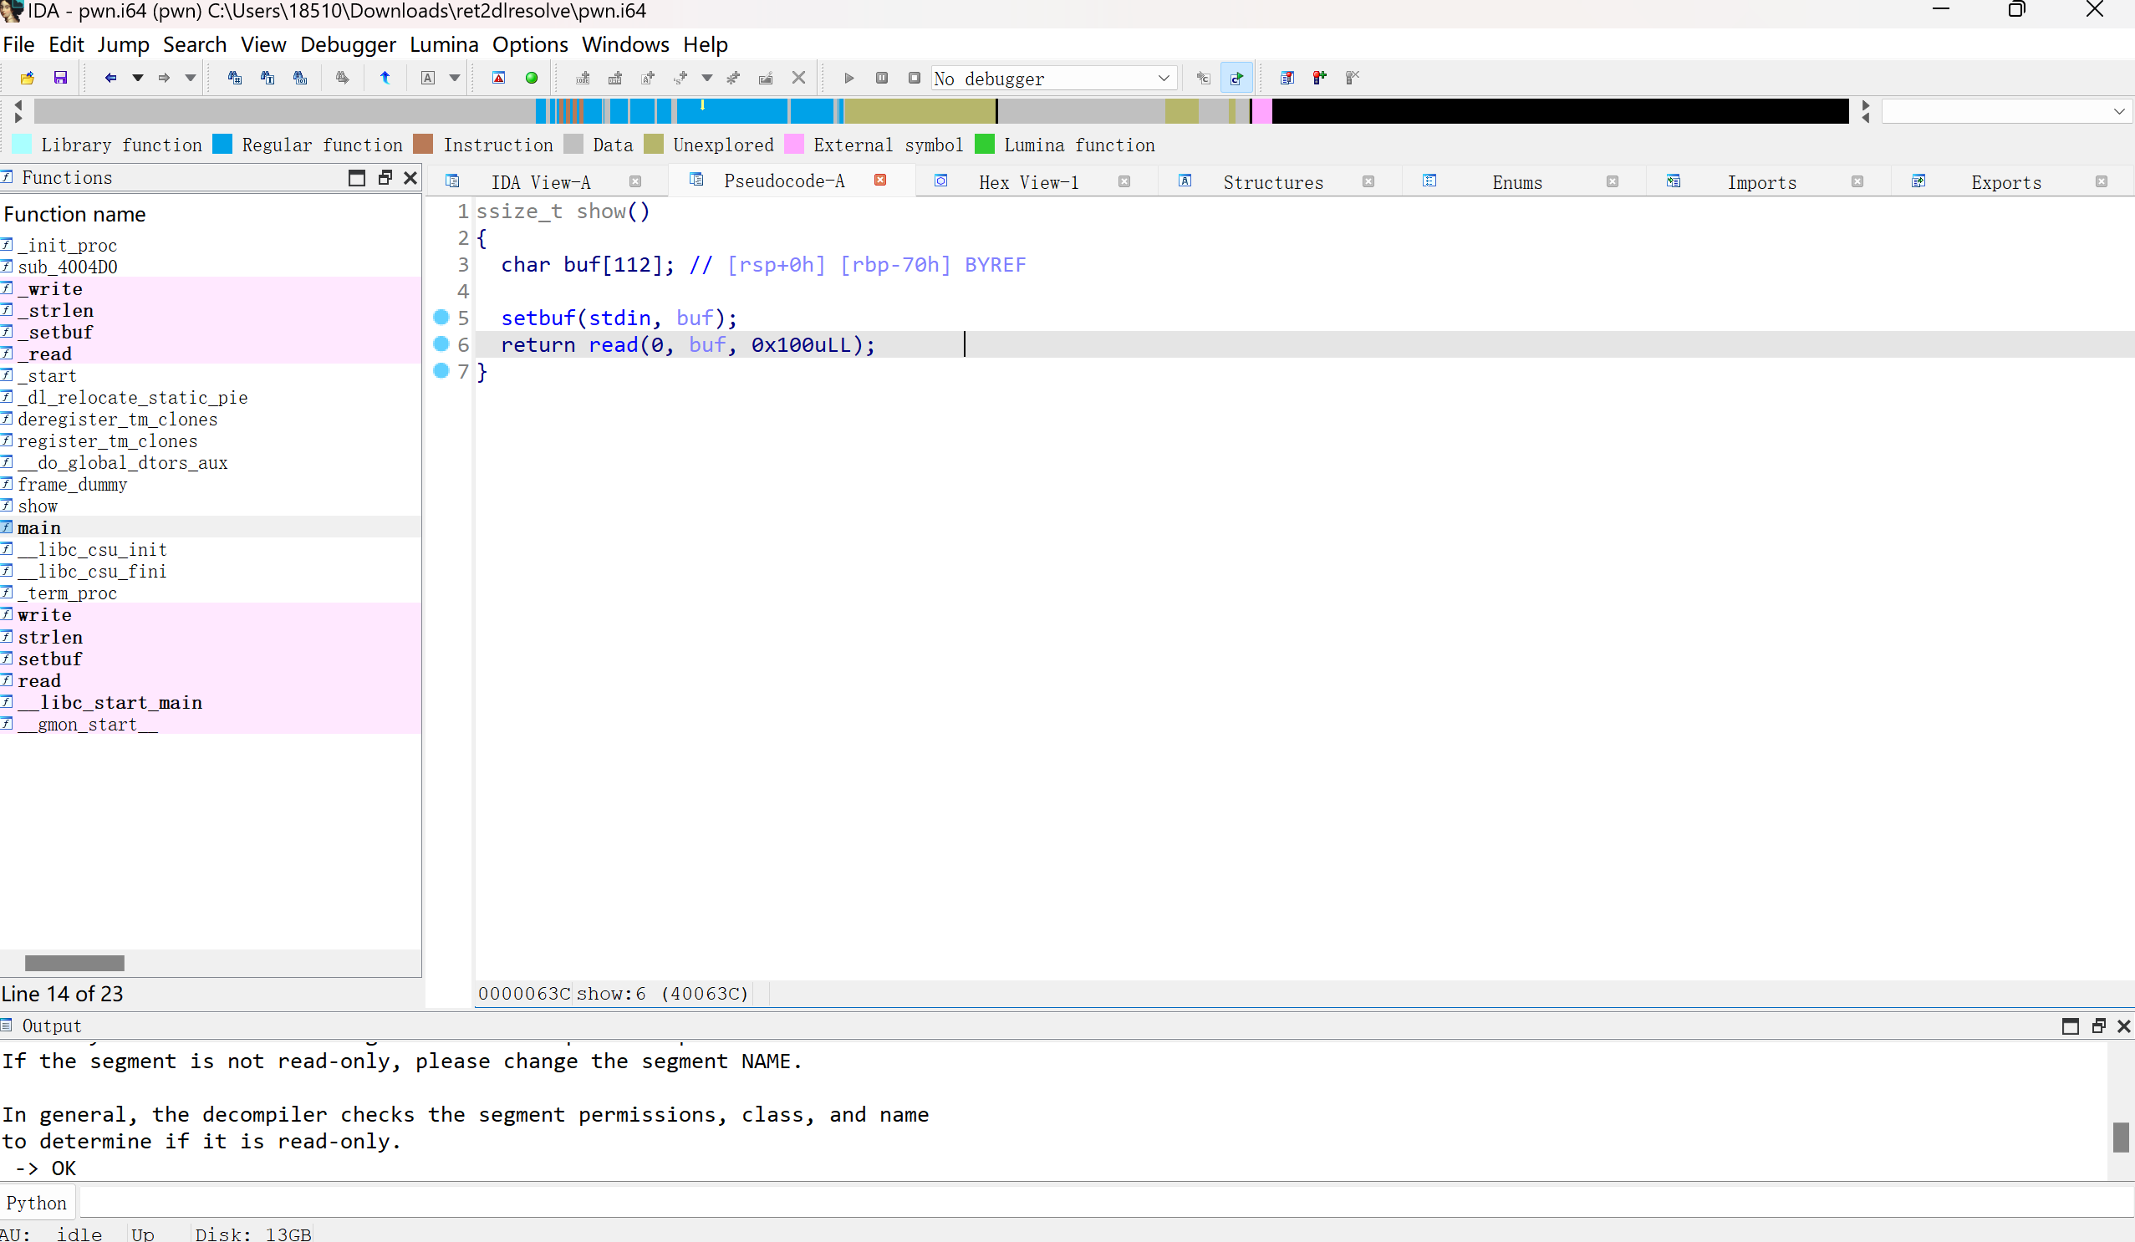The height and width of the screenshot is (1242, 2135).
Task: Switch to the IDA View-A tab
Action: click(541, 182)
